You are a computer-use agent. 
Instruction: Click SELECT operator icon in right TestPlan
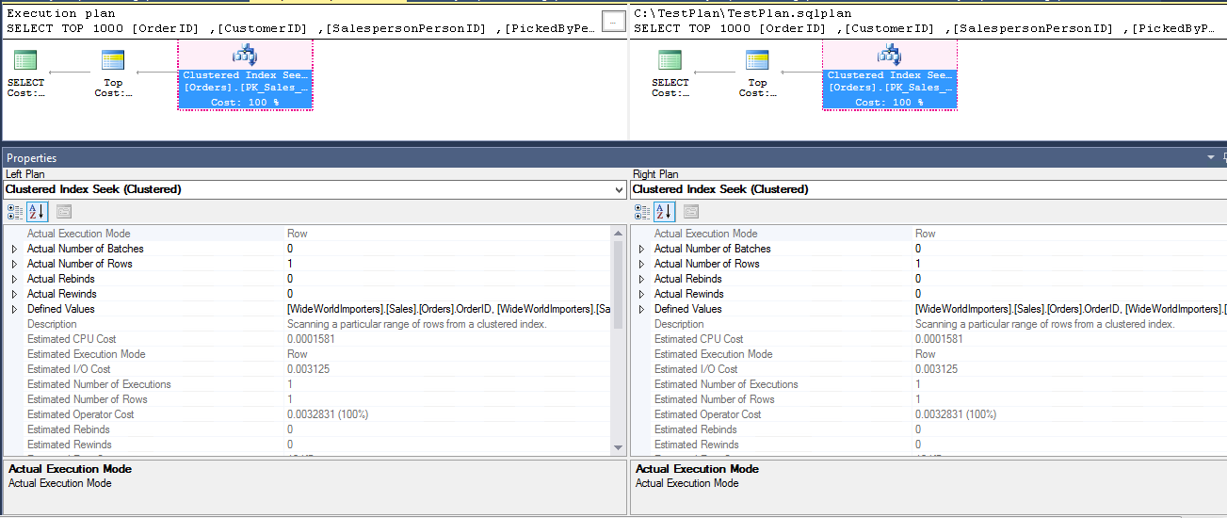click(x=670, y=61)
